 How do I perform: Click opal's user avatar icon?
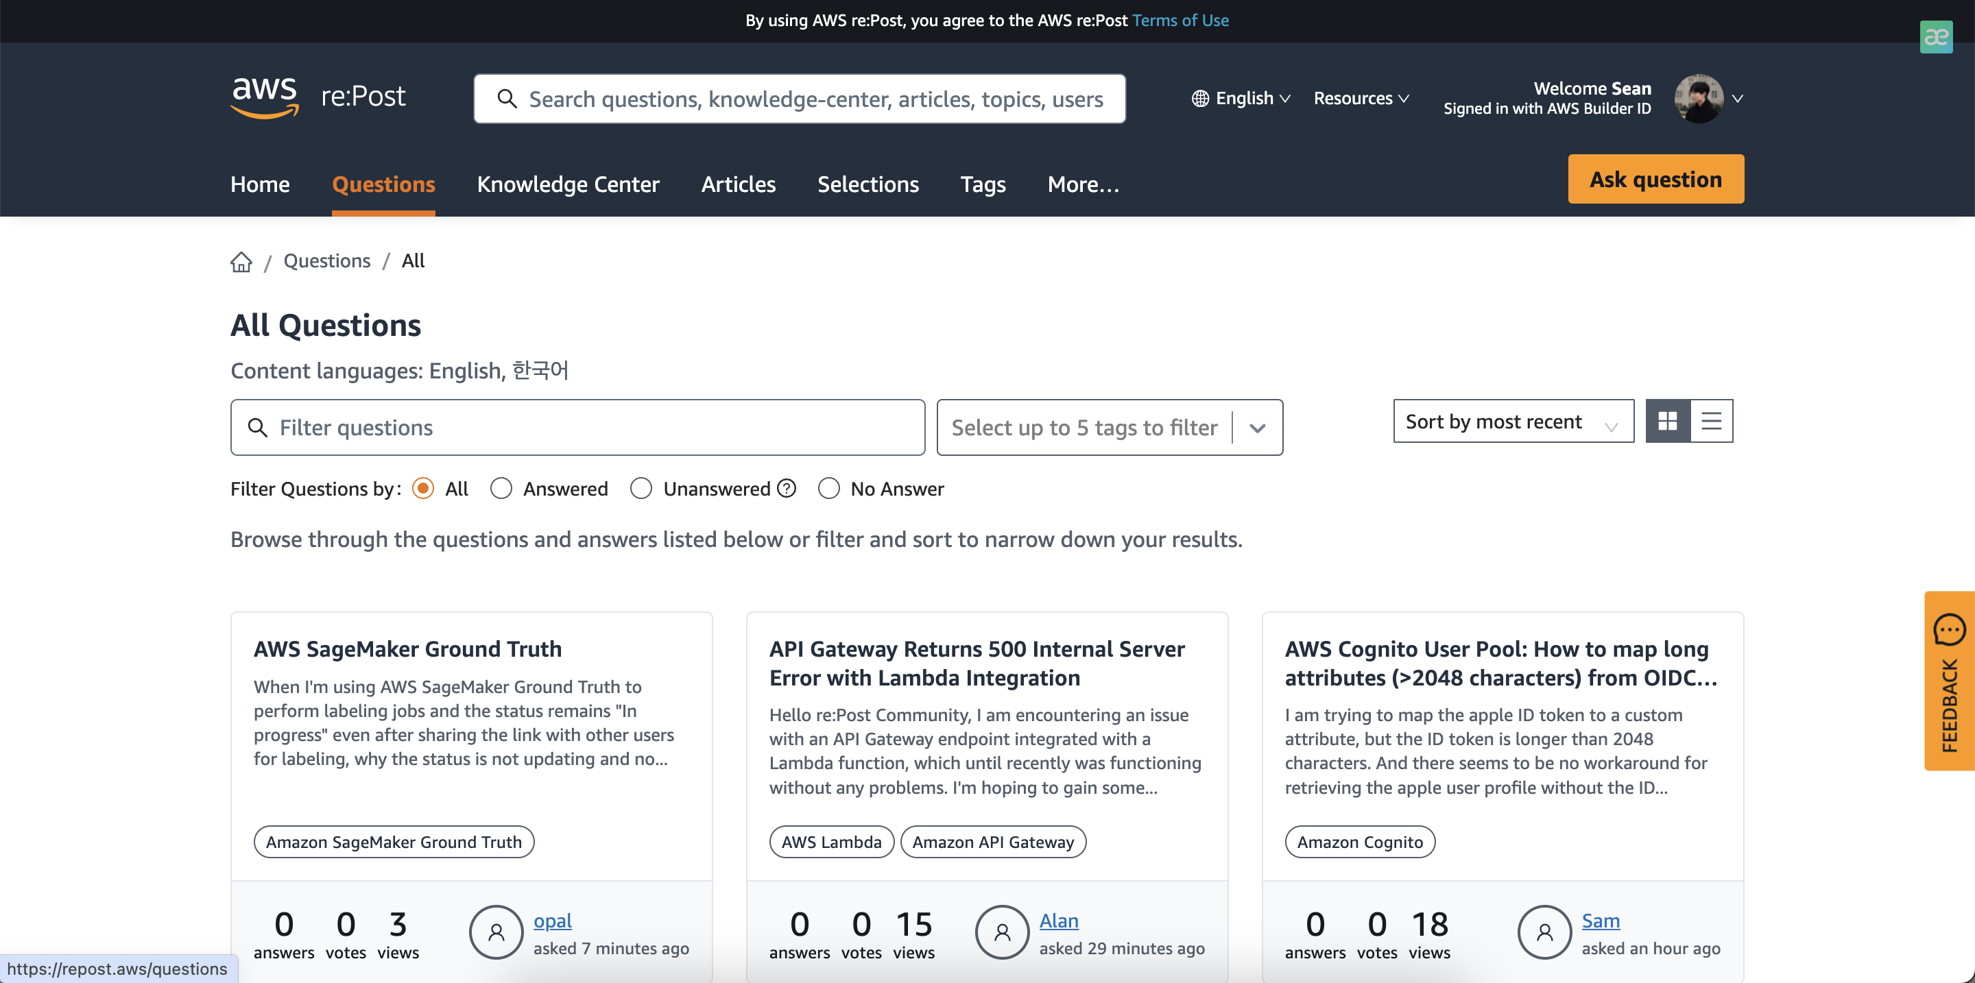(496, 932)
